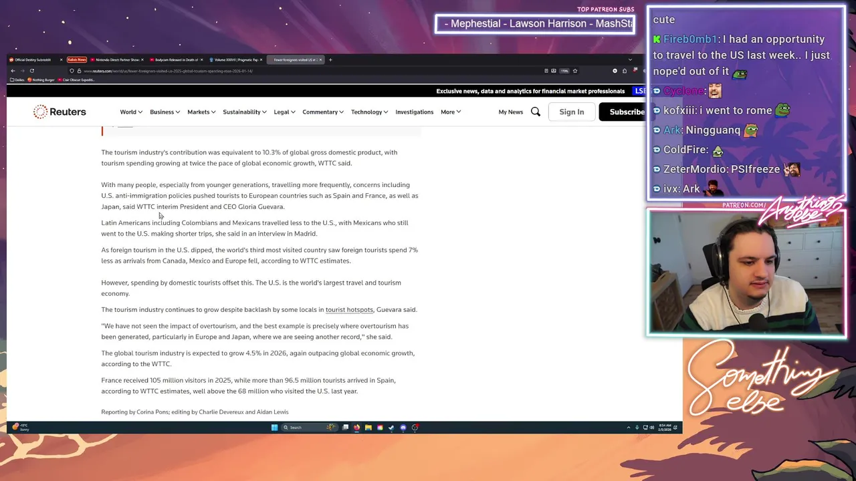Image resolution: width=856 pixels, height=481 pixels.
Task: Open the Dailies bookmark
Action: pos(17,80)
